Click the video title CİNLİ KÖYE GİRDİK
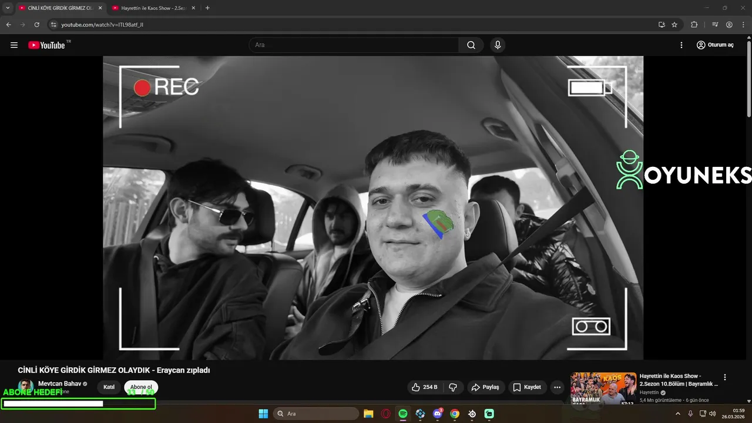Viewport: 752px width, 423px height. pyautogui.click(x=114, y=370)
